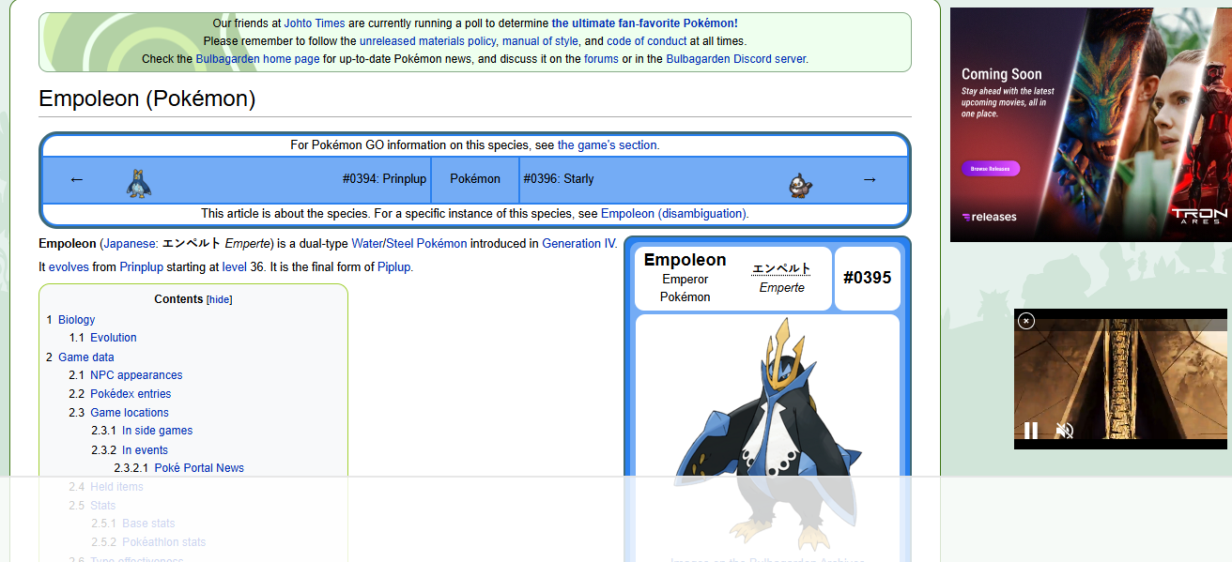This screenshot has width=1232, height=562.
Task: Open the Bulbagarden Discord server link
Action: click(x=735, y=59)
